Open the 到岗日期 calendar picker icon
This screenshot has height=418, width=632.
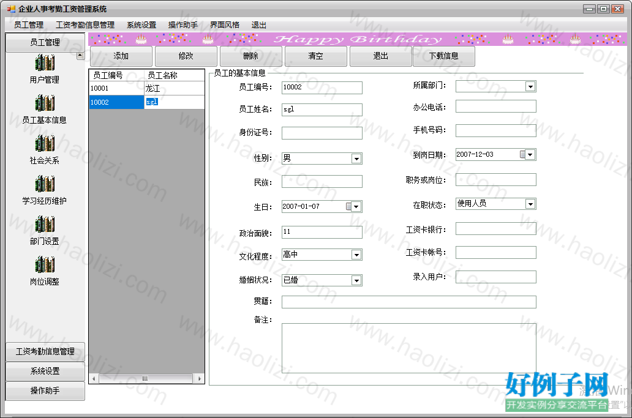tap(523, 155)
